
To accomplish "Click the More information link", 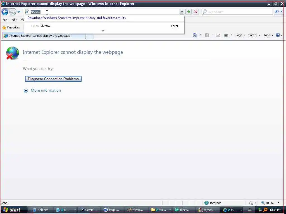I will [x=46, y=91].
